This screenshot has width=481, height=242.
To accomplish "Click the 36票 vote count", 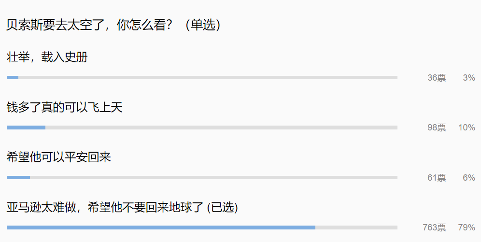I will (x=437, y=78).
